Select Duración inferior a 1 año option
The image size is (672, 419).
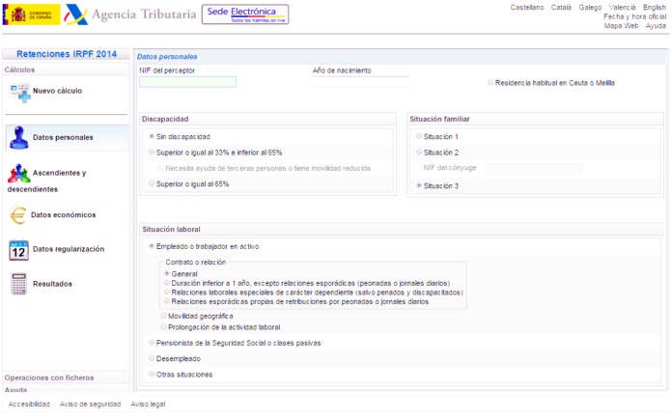(167, 283)
